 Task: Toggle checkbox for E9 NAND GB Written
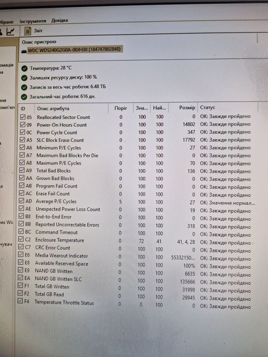(20, 270)
